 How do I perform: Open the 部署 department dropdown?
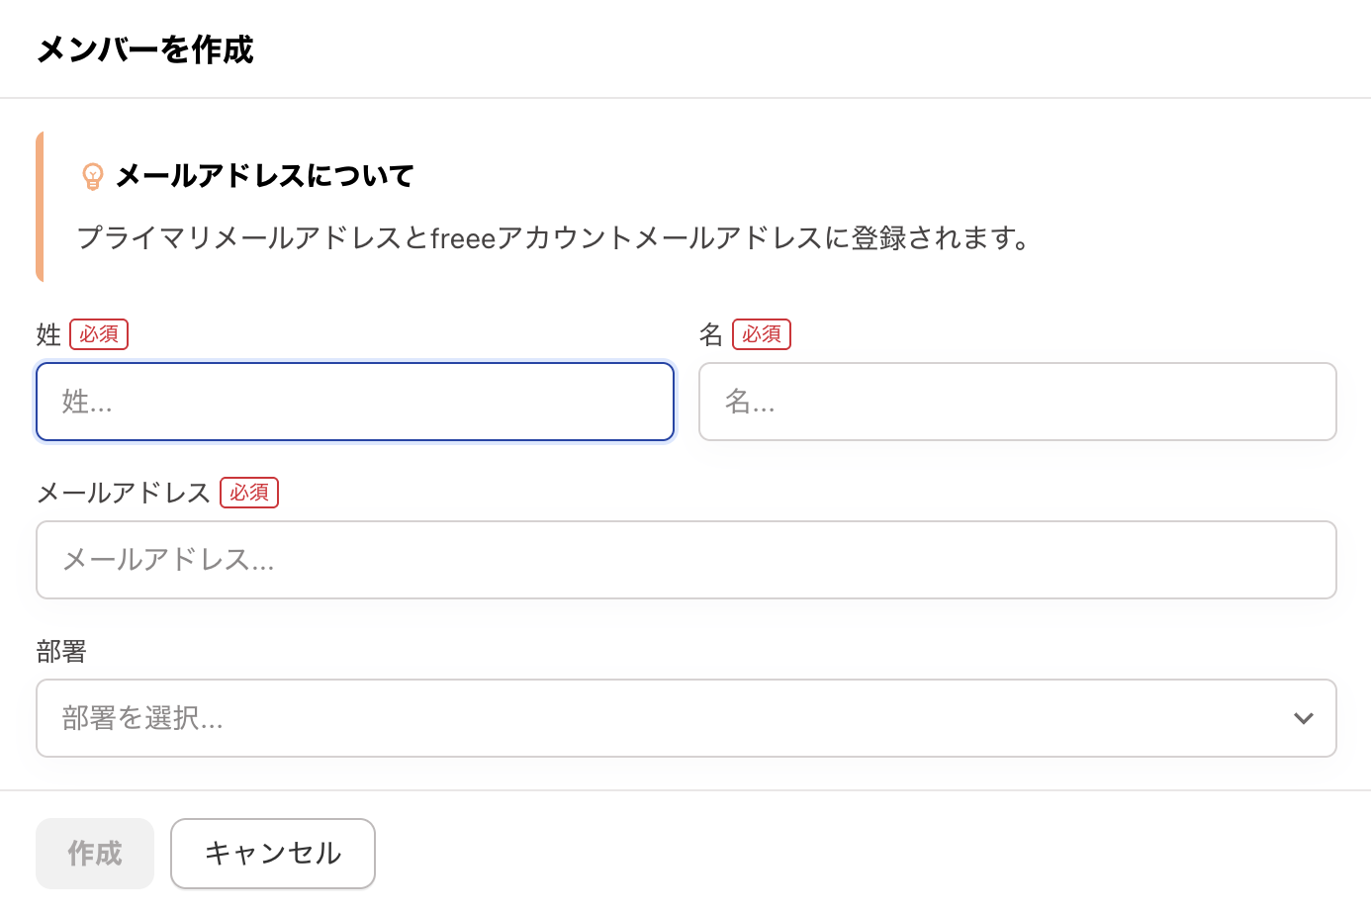pos(685,718)
